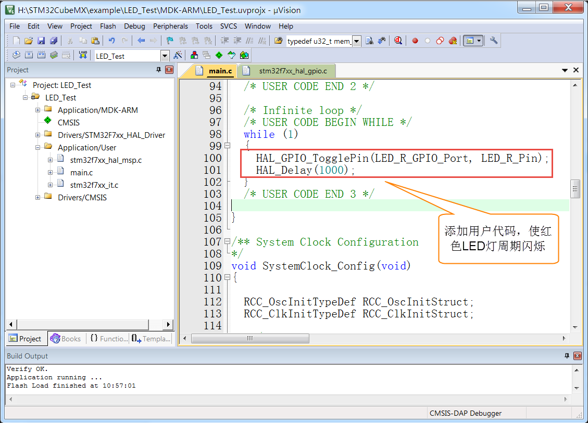The height and width of the screenshot is (423, 588).
Task: Switch to the Books panel tab
Action: click(66, 338)
